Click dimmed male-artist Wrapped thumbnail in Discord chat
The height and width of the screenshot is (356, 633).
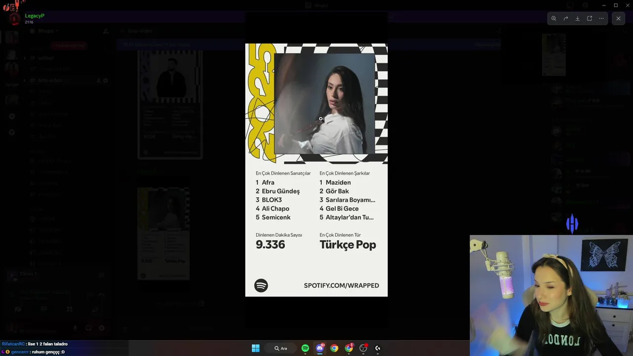(x=170, y=104)
